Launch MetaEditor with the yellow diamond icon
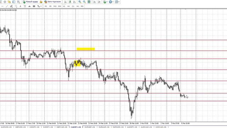The height and width of the screenshot is (128, 227). point(41,2)
